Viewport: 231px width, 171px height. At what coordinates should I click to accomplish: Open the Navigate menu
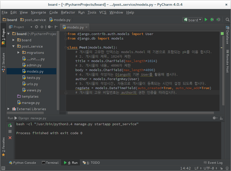click(x=38, y=12)
